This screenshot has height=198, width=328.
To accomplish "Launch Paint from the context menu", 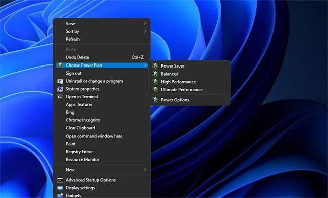I will click(102, 144).
